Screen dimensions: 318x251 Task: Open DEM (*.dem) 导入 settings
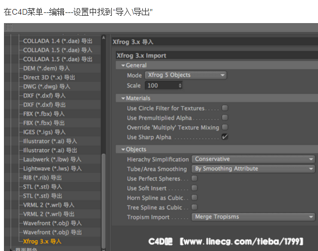[x=46, y=68]
